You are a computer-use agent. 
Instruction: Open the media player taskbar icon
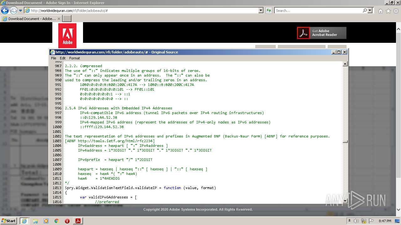46,221
